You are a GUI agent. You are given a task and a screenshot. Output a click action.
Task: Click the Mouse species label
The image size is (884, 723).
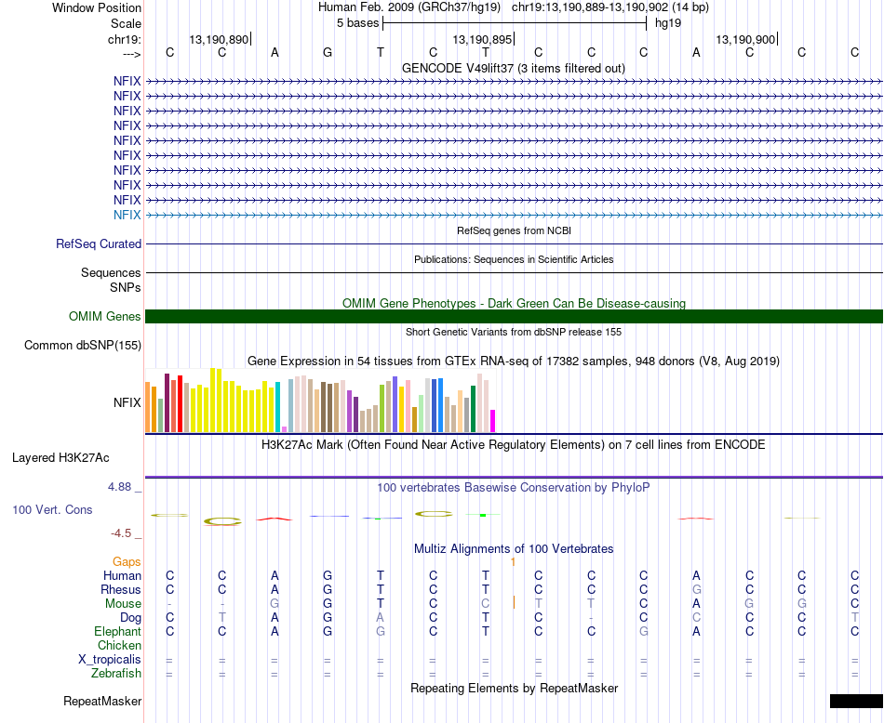(123, 604)
